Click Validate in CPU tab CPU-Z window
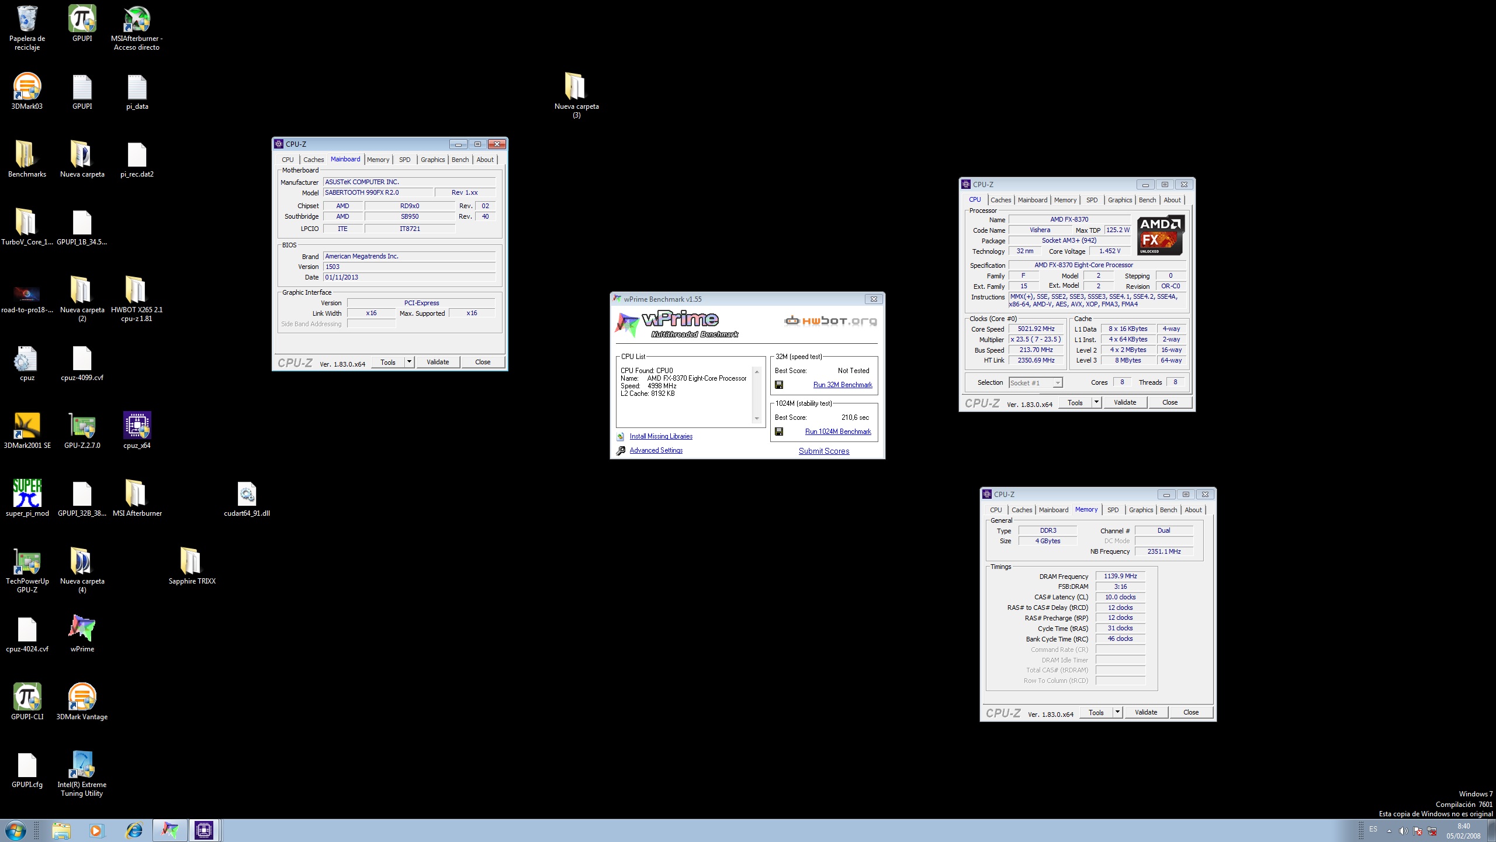The height and width of the screenshot is (842, 1496). pos(1125,402)
